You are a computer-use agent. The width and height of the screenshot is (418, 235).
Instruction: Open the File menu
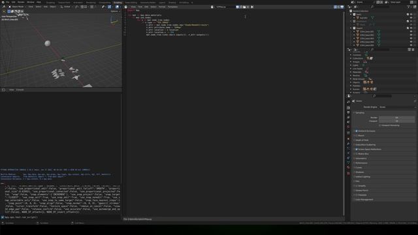pos(7,2)
